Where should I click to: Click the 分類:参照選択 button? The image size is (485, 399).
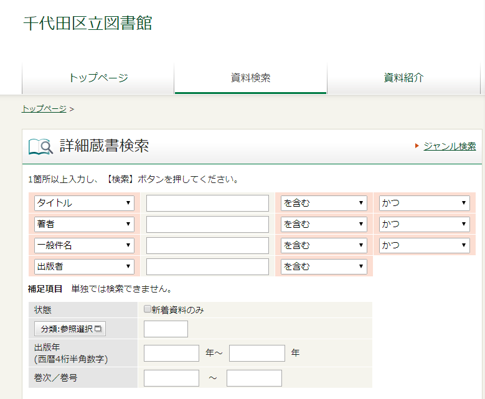click(70, 329)
